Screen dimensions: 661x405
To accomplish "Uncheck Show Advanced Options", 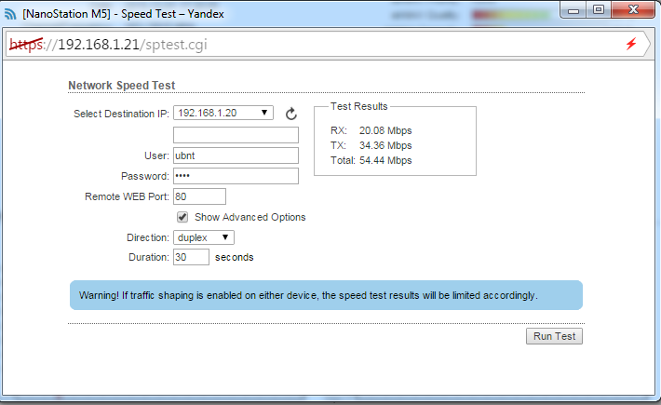I will click(x=182, y=217).
